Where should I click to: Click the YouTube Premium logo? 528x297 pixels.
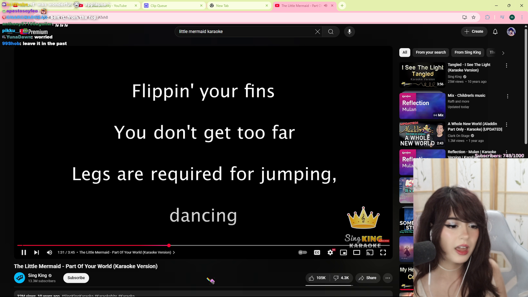34,32
